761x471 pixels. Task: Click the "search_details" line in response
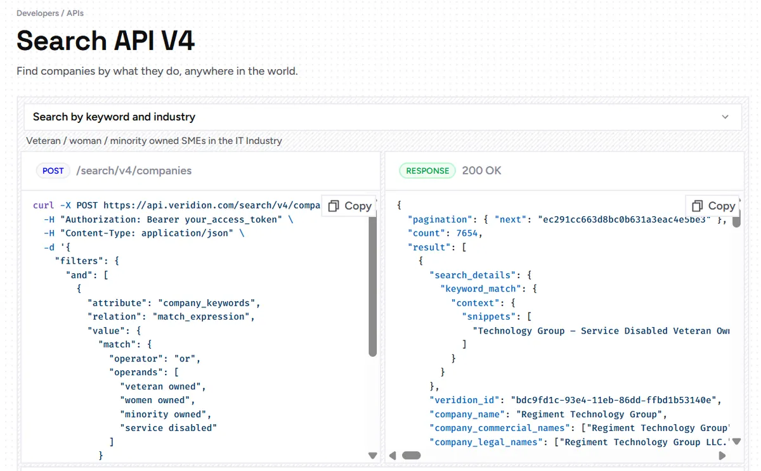[481, 275]
